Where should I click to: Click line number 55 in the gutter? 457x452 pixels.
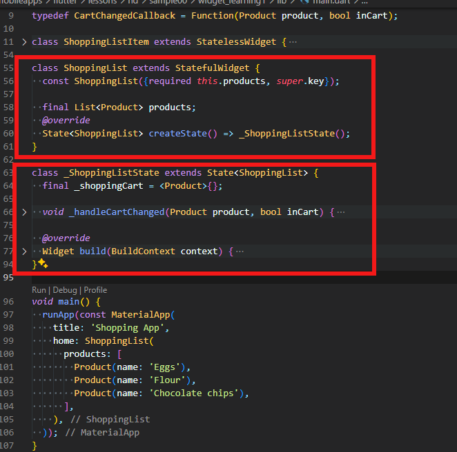(8, 68)
